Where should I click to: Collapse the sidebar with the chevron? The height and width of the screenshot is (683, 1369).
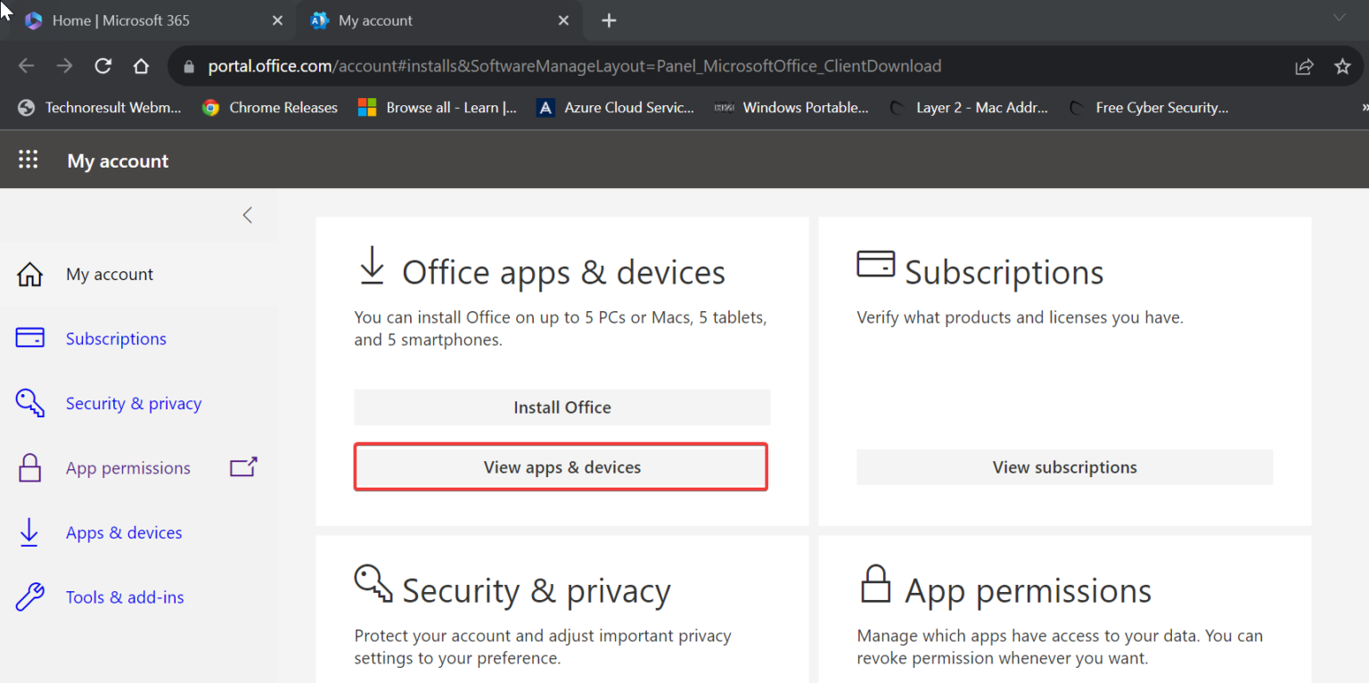[x=247, y=215]
